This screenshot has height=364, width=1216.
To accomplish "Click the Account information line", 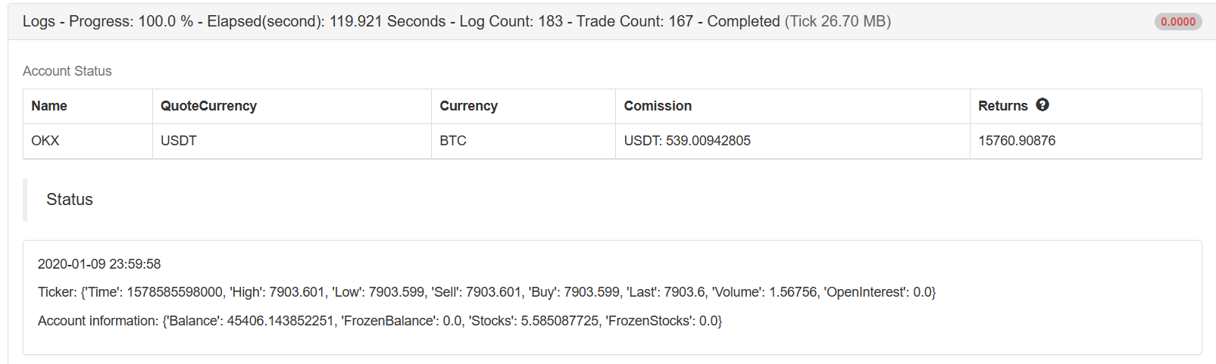I will click(x=380, y=321).
